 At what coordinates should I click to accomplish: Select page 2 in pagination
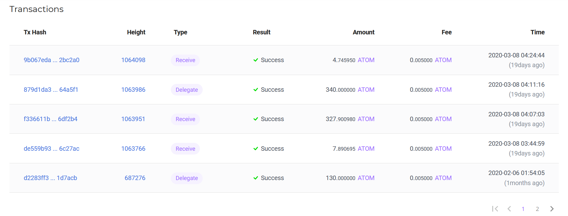[537, 209]
